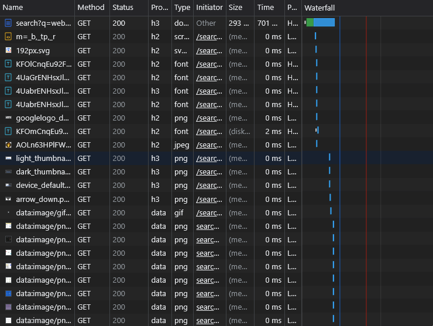433x326 pixels.
Task: Click the thumbnail icon beside googlelogo_d
Action: click(8, 118)
